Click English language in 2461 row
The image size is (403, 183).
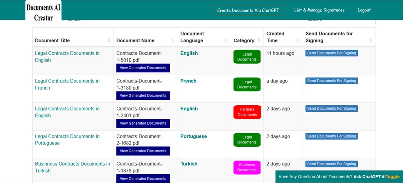(x=189, y=109)
